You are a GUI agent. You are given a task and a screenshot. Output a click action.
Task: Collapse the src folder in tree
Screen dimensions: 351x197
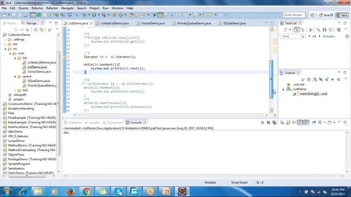[5, 49]
